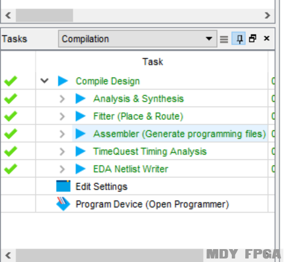Image resolution: width=284 pixels, height=262 pixels.
Task: Open Program Device (Open Programmer) entry
Action: coord(152,204)
